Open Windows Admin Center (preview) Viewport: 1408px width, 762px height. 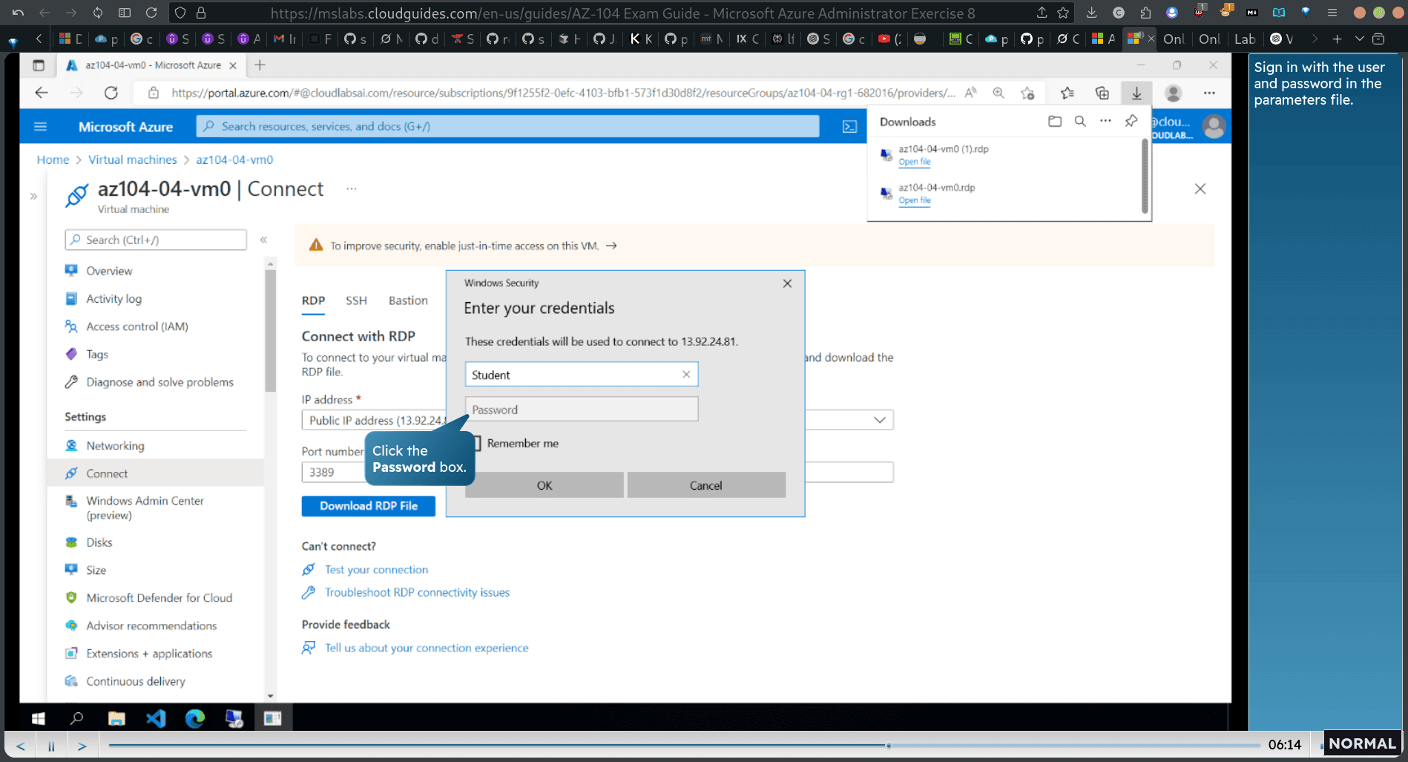point(145,508)
